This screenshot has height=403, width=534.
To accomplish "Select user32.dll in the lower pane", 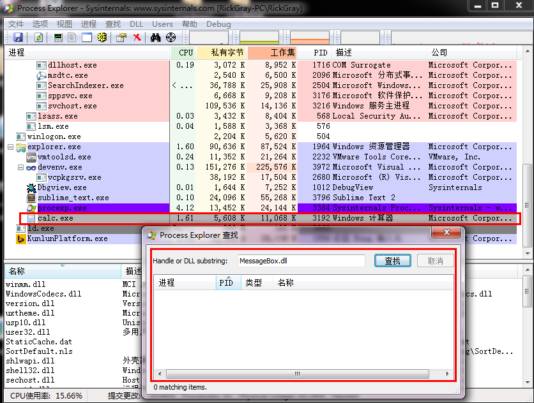I will click(x=28, y=332).
